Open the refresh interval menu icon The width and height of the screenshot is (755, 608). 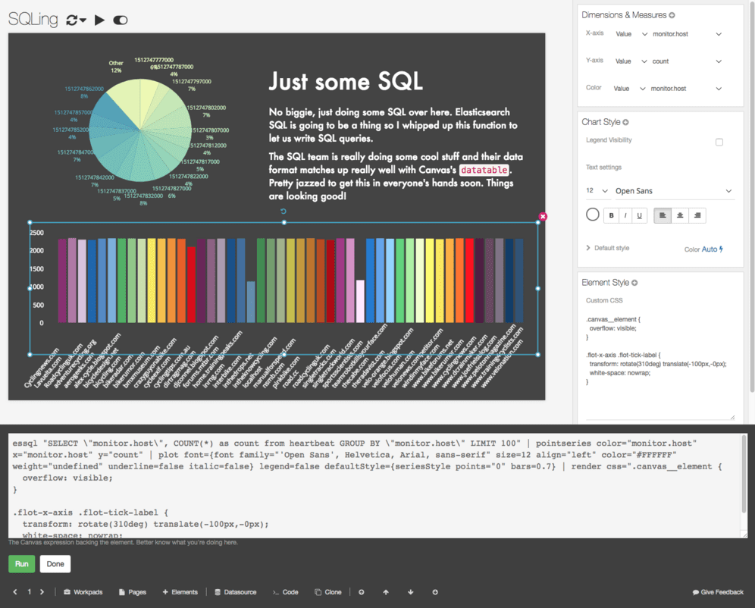point(76,20)
